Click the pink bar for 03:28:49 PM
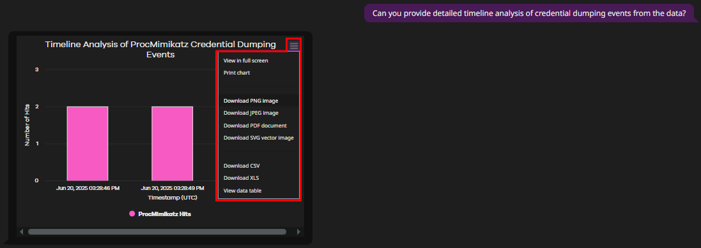This screenshot has height=248, width=701. tap(172, 143)
